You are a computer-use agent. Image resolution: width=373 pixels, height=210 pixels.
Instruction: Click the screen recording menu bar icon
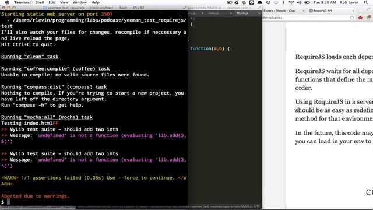pyautogui.click(x=229, y=2)
